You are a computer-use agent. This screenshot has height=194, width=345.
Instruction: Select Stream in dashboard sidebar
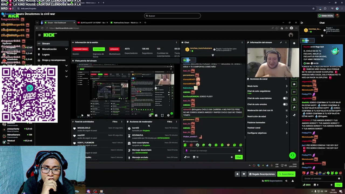(x=53, y=43)
